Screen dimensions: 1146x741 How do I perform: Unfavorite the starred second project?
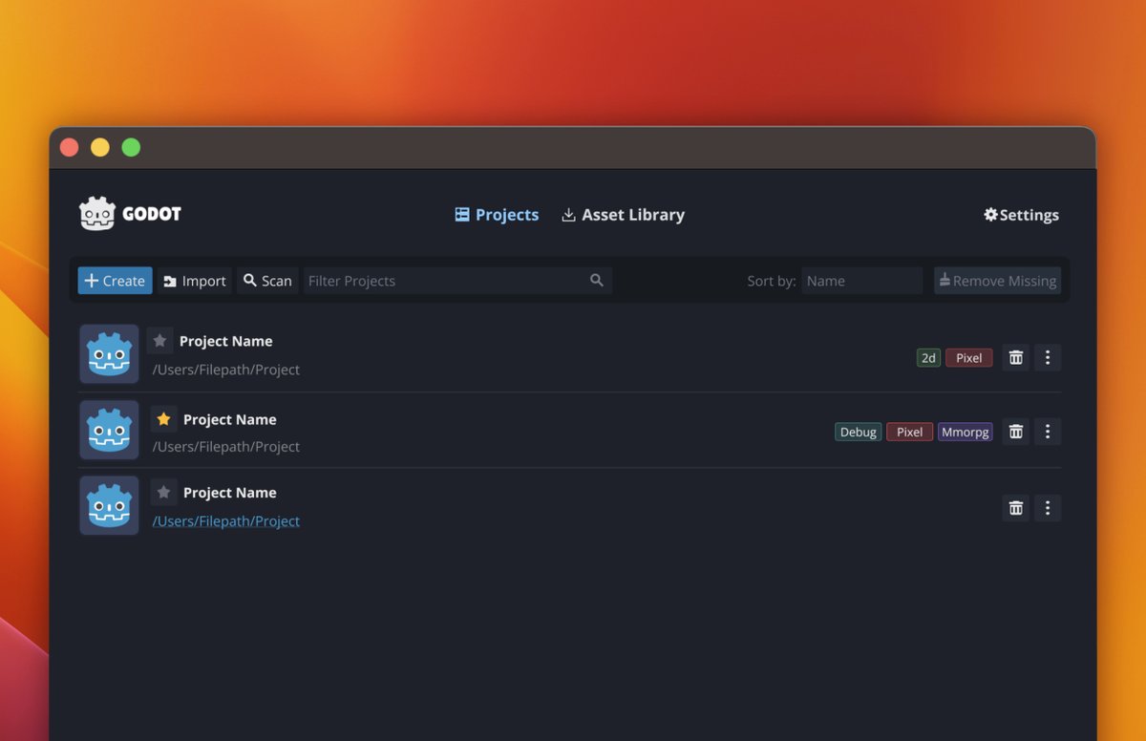tap(162, 418)
